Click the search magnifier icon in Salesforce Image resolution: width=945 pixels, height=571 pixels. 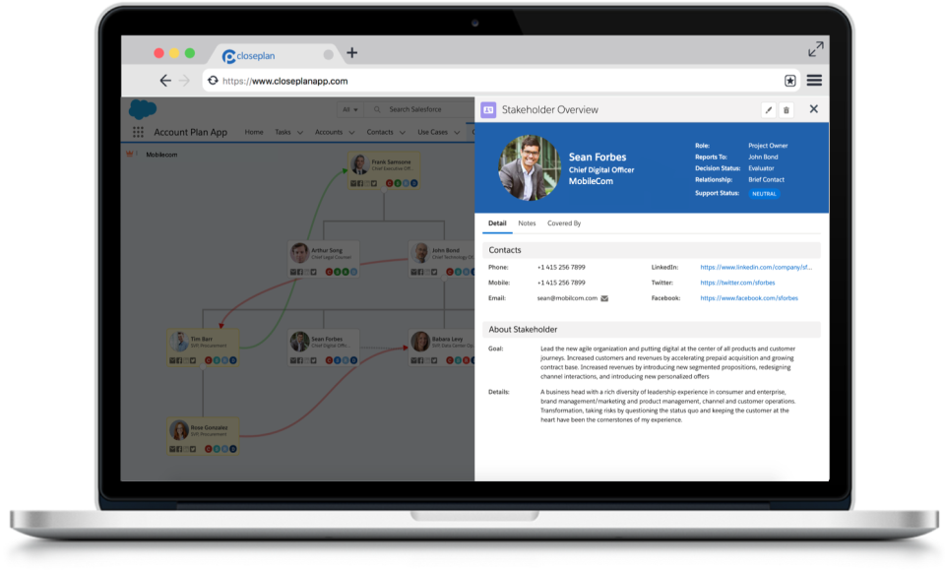click(377, 109)
